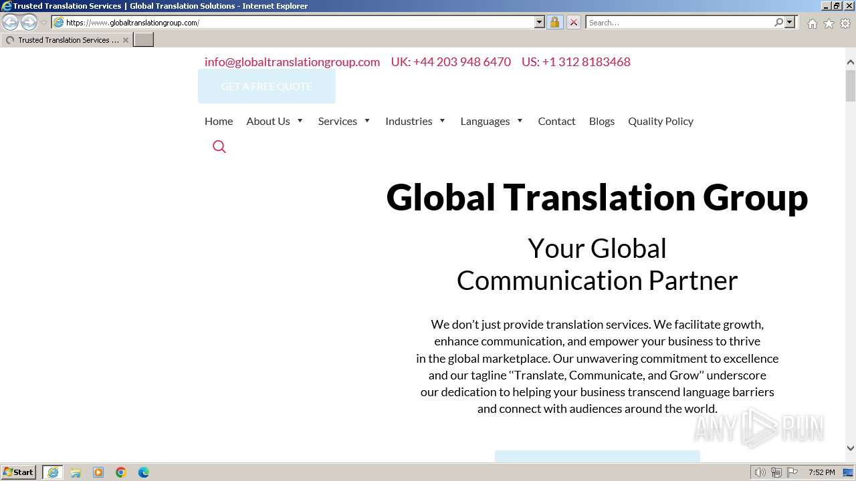This screenshot has width=856, height=481.
Task: Click the pink site search magnifier icon
Action: tap(219, 147)
